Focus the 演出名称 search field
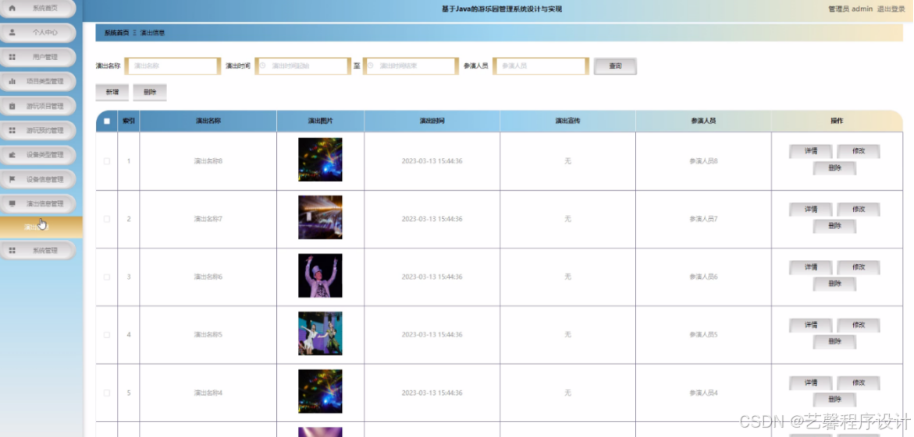Image resolution: width=914 pixels, height=437 pixels. coord(173,65)
